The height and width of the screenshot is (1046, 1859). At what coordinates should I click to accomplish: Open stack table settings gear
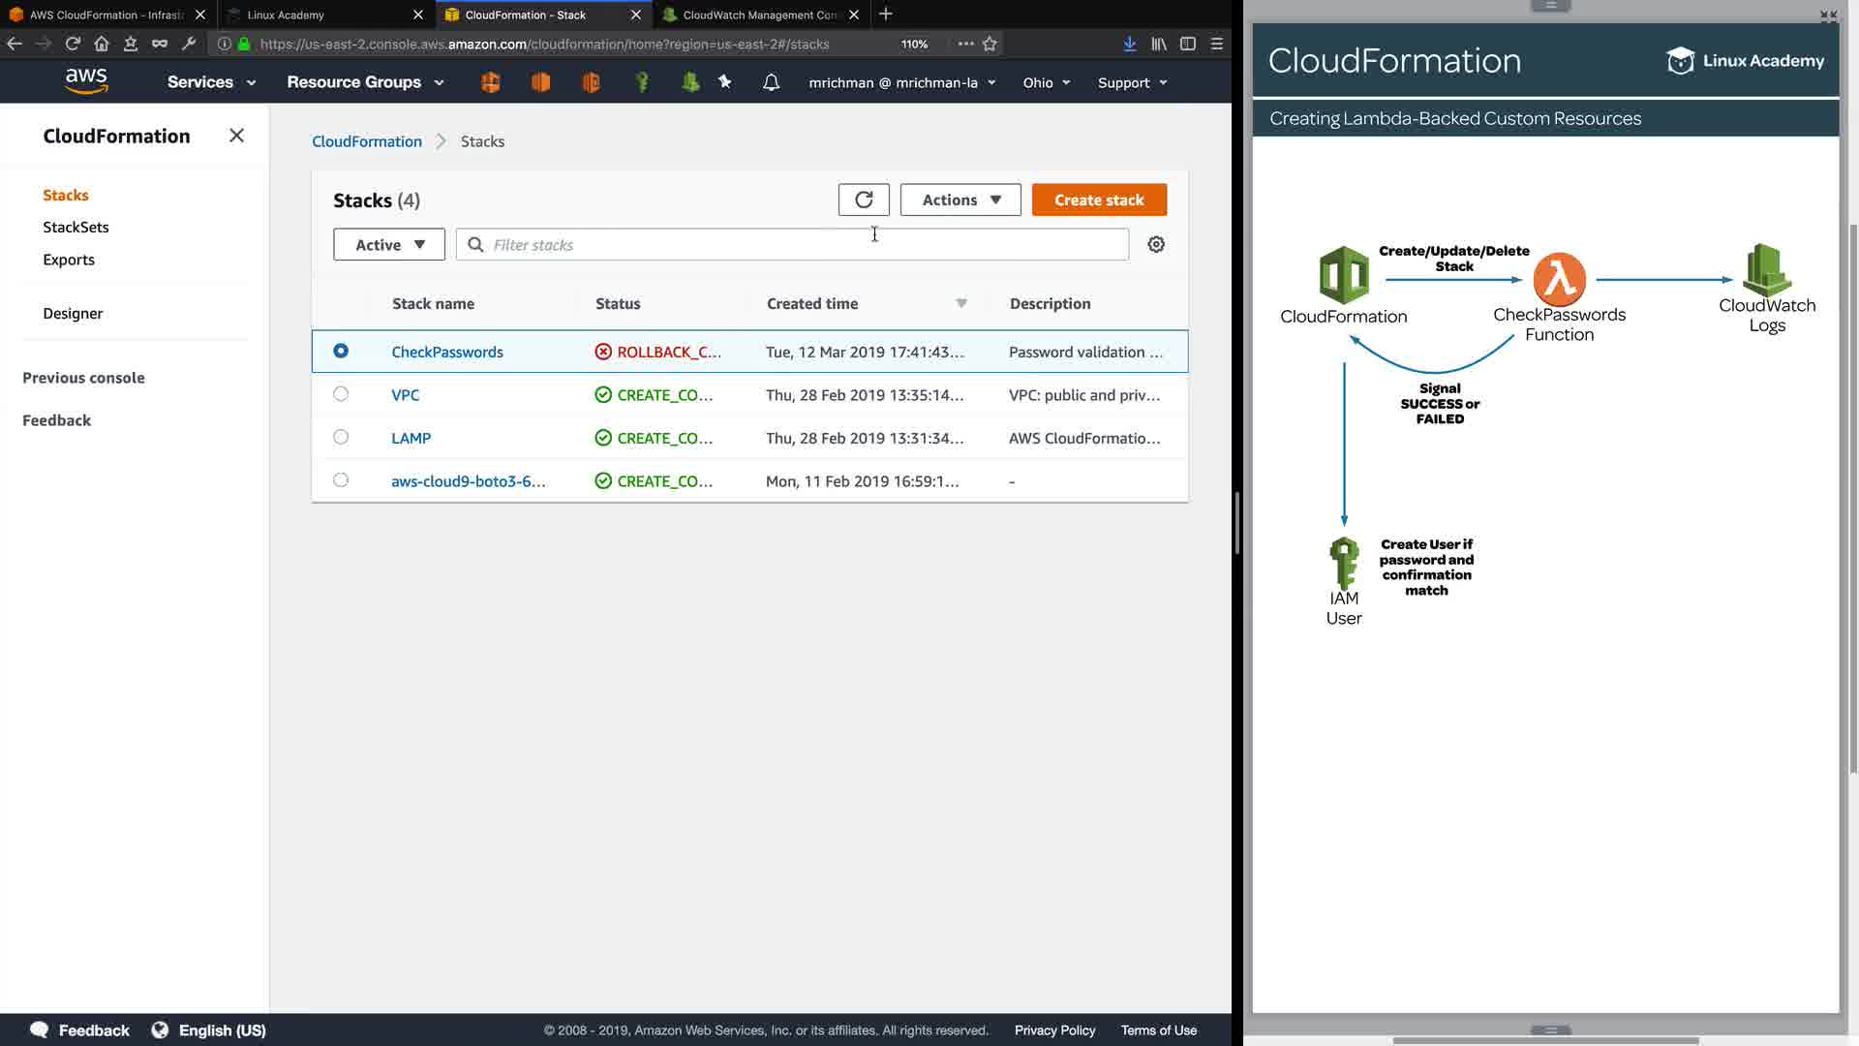pos(1156,244)
